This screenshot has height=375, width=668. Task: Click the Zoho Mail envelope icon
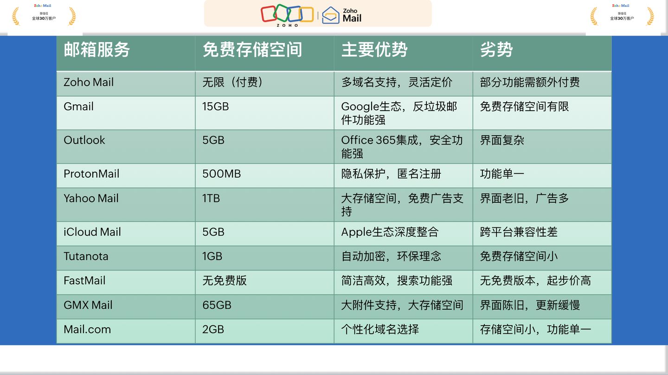coord(331,15)
